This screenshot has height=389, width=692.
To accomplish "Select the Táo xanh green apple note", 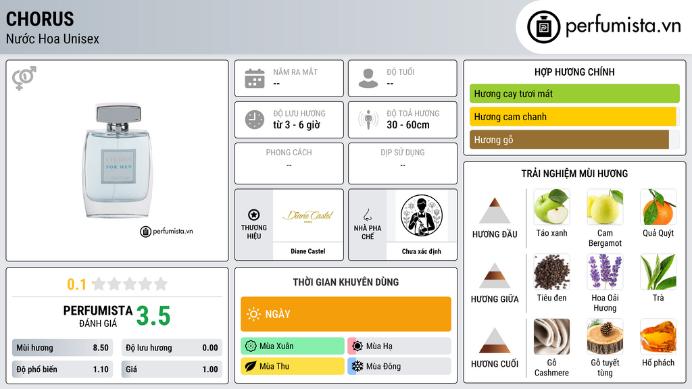I will (x=551, y=207).
